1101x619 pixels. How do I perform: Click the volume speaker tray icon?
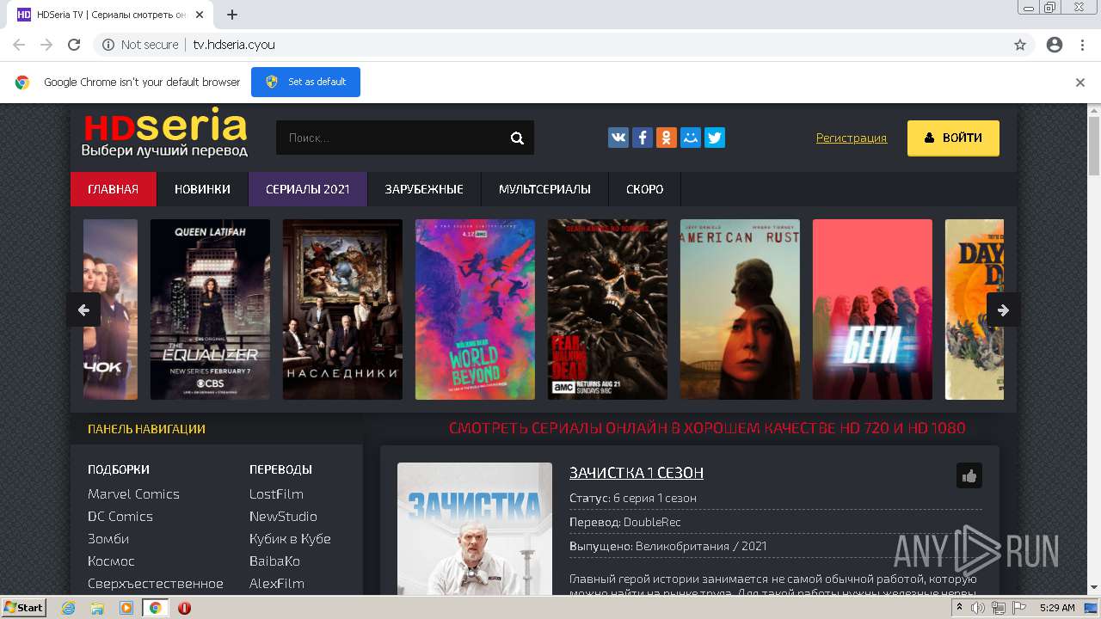[x=978, y=608]
